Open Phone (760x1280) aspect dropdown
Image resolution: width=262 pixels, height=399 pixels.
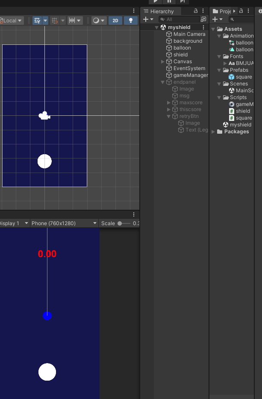tap(64, 223)
